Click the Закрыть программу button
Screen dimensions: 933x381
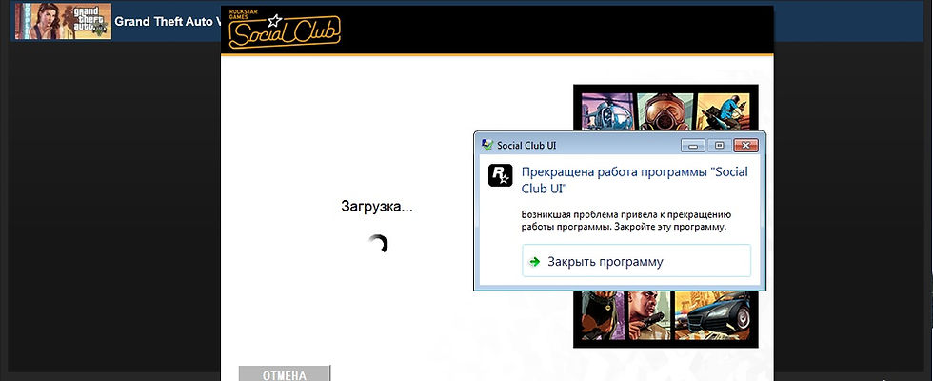636,261
